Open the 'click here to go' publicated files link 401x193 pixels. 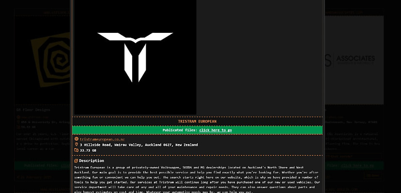pos(216,130)
